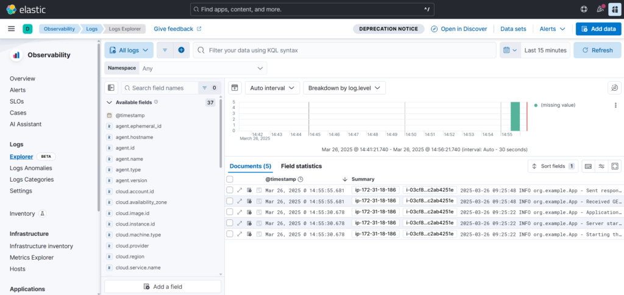Click the degraded doc icon in 'Starting th' row
The height and width of the screenshot is (295, 624).
(x=259, y=234)
